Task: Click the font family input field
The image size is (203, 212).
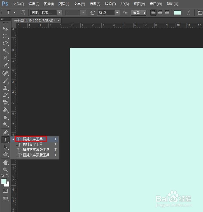Action: (x=43, y=13)
